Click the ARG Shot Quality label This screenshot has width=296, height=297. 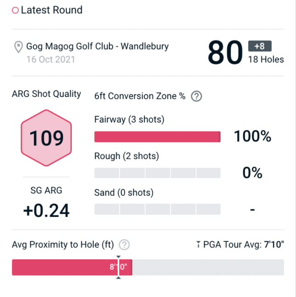click(x=46, y=94)
